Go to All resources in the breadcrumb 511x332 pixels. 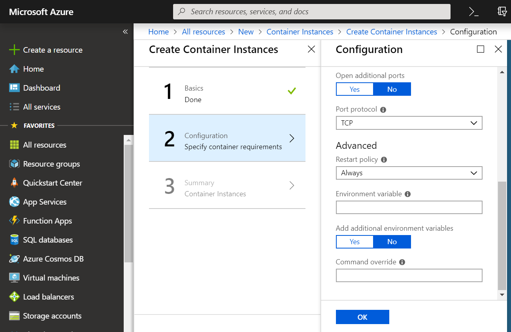click(x=204, y=32)
